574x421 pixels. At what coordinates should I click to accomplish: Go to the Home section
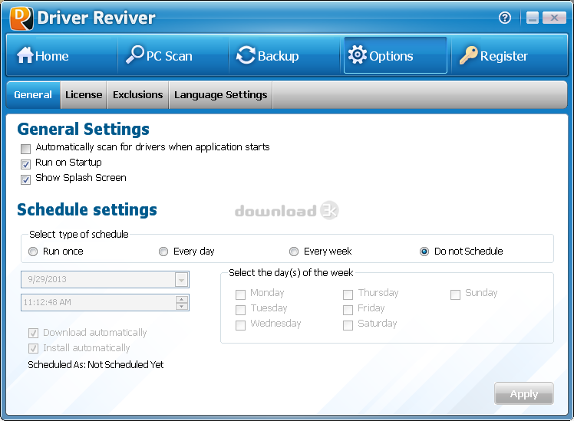pyautogui.click(x=61, y=56)
